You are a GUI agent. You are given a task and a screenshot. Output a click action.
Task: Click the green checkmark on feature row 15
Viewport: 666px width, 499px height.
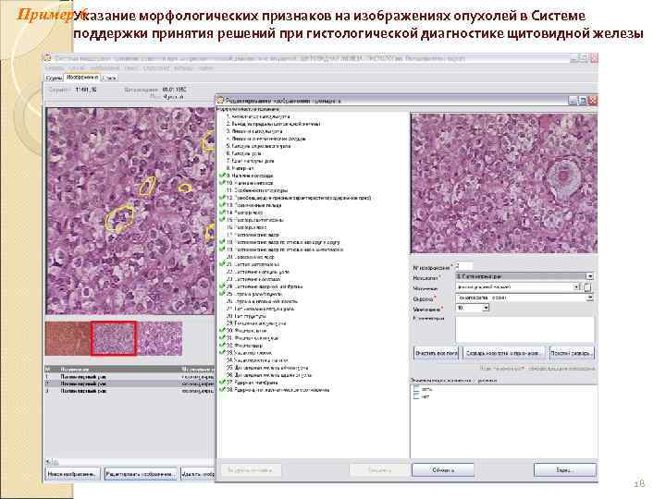point(222,220)
